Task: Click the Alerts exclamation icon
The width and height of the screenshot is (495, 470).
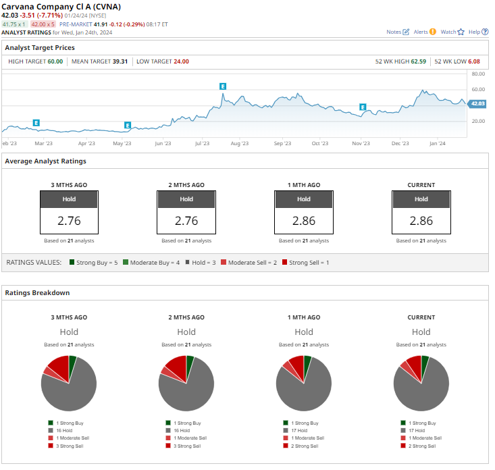Action: [433, 32]
